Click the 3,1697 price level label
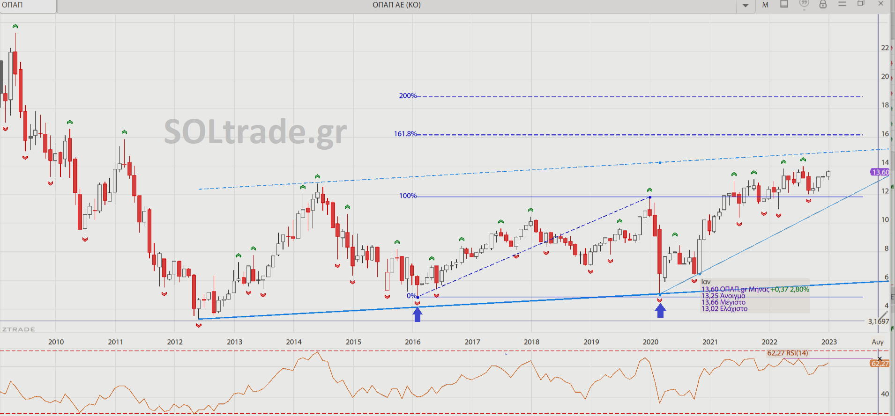 tap(878, 321)
